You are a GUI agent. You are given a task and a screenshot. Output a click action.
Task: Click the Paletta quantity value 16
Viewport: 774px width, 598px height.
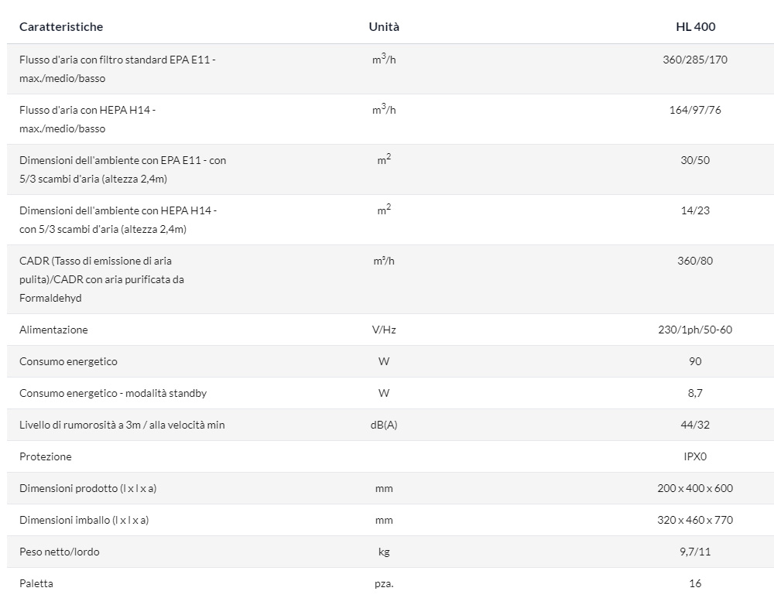click(x=695, y=583)
